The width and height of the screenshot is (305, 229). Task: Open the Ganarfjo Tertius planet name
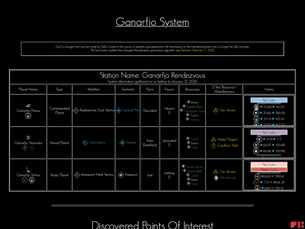click(x=28, y=175)
